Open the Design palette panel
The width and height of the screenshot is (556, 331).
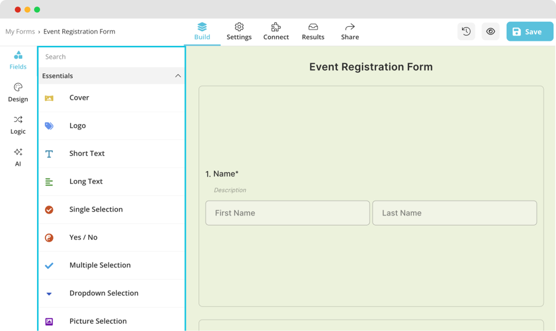click(18, 92)
